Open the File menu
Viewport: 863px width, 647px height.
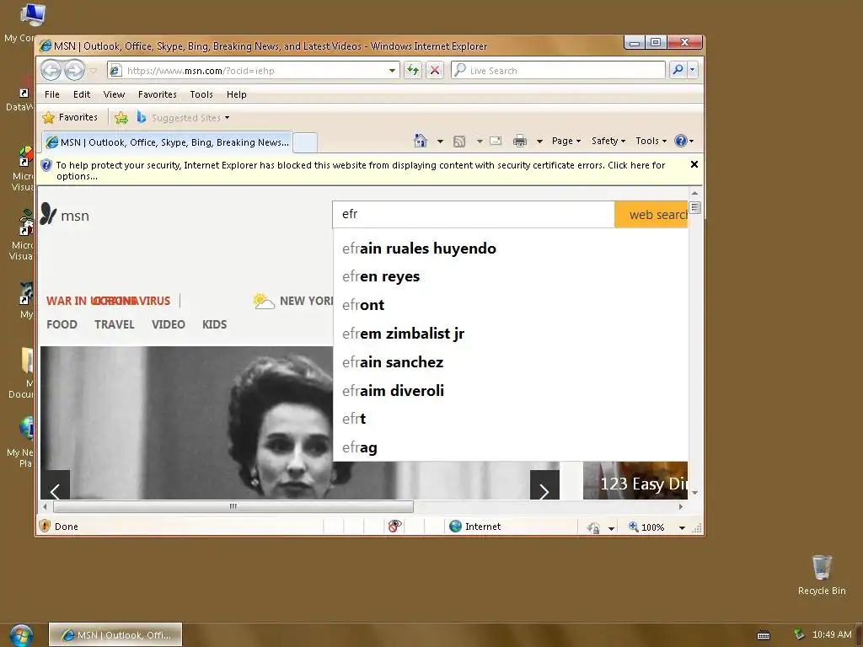click(x=51, y=94)
